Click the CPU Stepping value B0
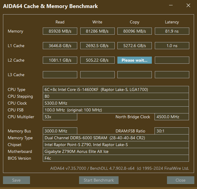 116,96
